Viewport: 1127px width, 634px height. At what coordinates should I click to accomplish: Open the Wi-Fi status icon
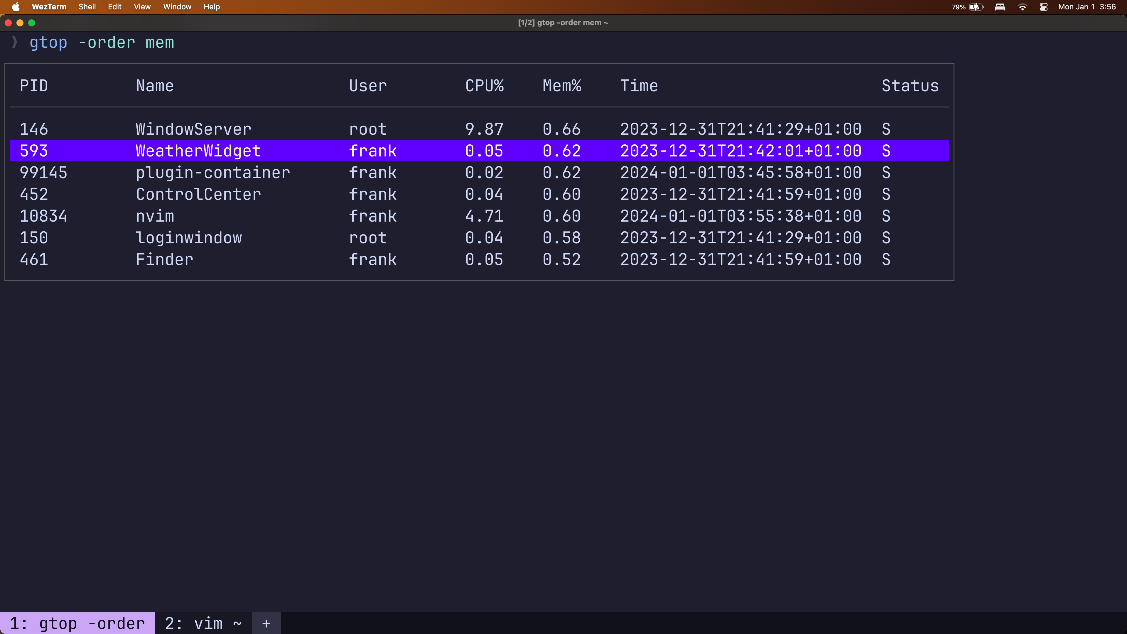coord(1023,6)
